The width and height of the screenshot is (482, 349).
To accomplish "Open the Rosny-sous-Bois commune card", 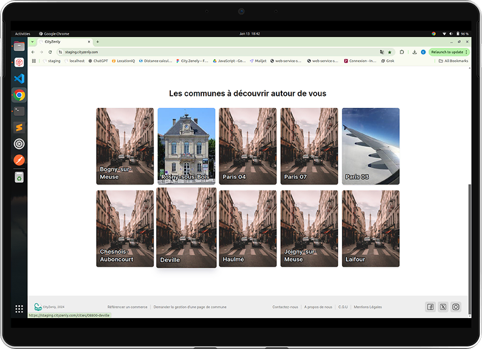I will 186,146.
